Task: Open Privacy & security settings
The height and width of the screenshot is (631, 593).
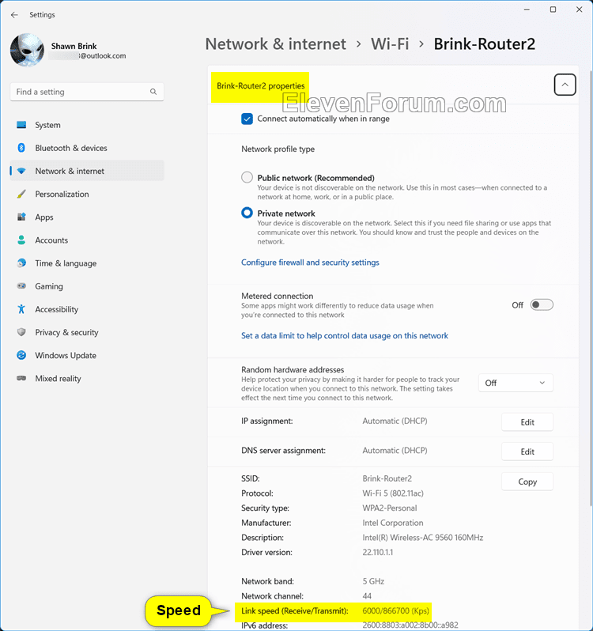Action: (x=87, y=332)
